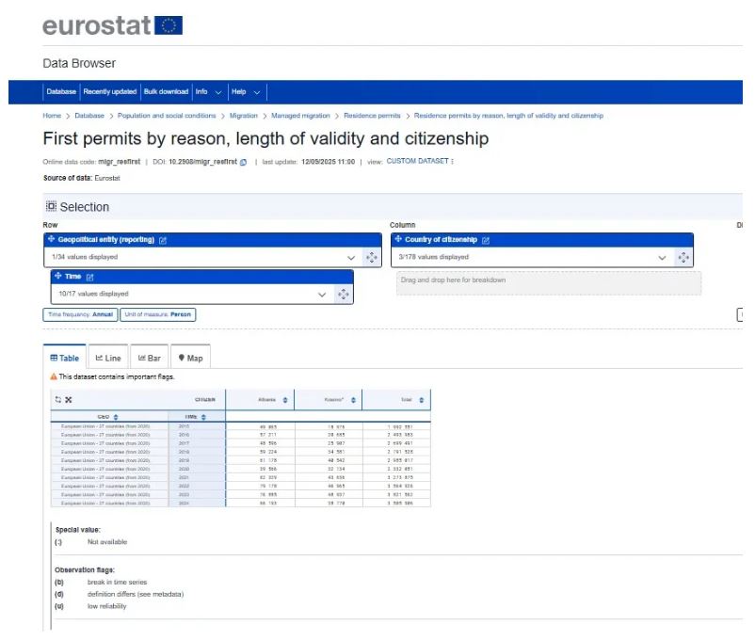755x640 pixels.
Task: Sort table by the Total column
Action: pos(421,400)
